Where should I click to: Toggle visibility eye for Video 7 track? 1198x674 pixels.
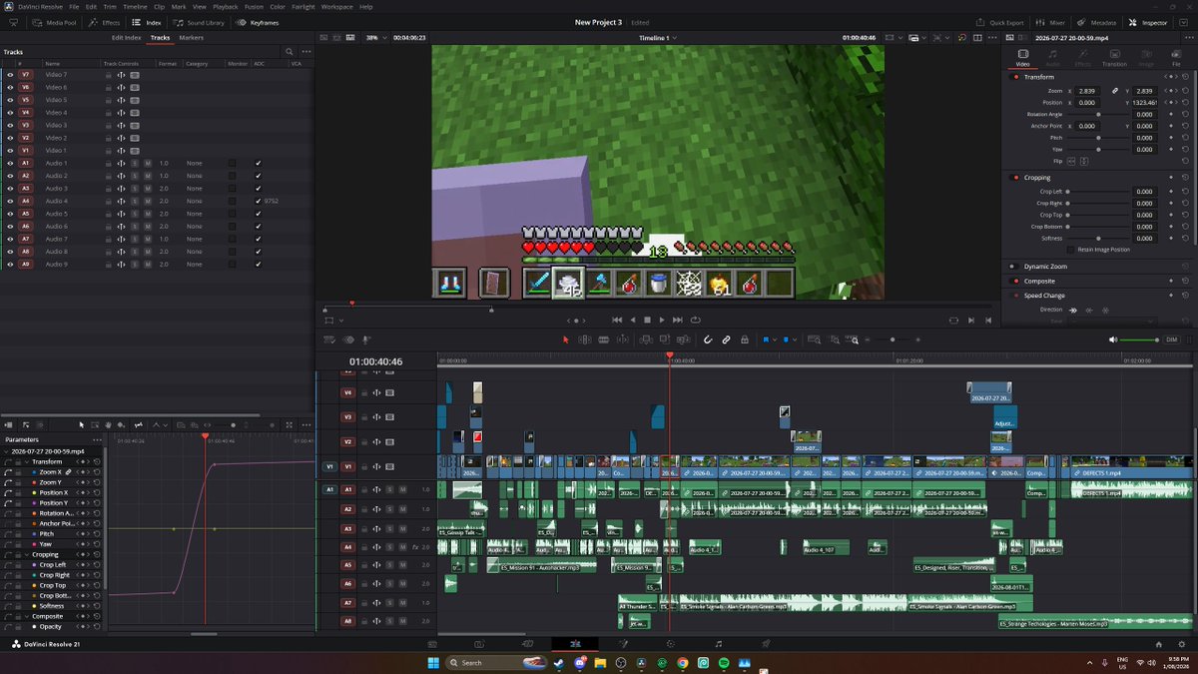(x=10, y=75)
